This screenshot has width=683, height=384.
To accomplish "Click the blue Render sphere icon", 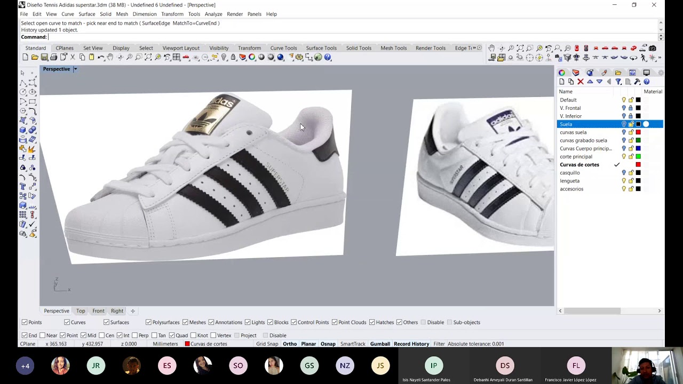I will point(280,57).
